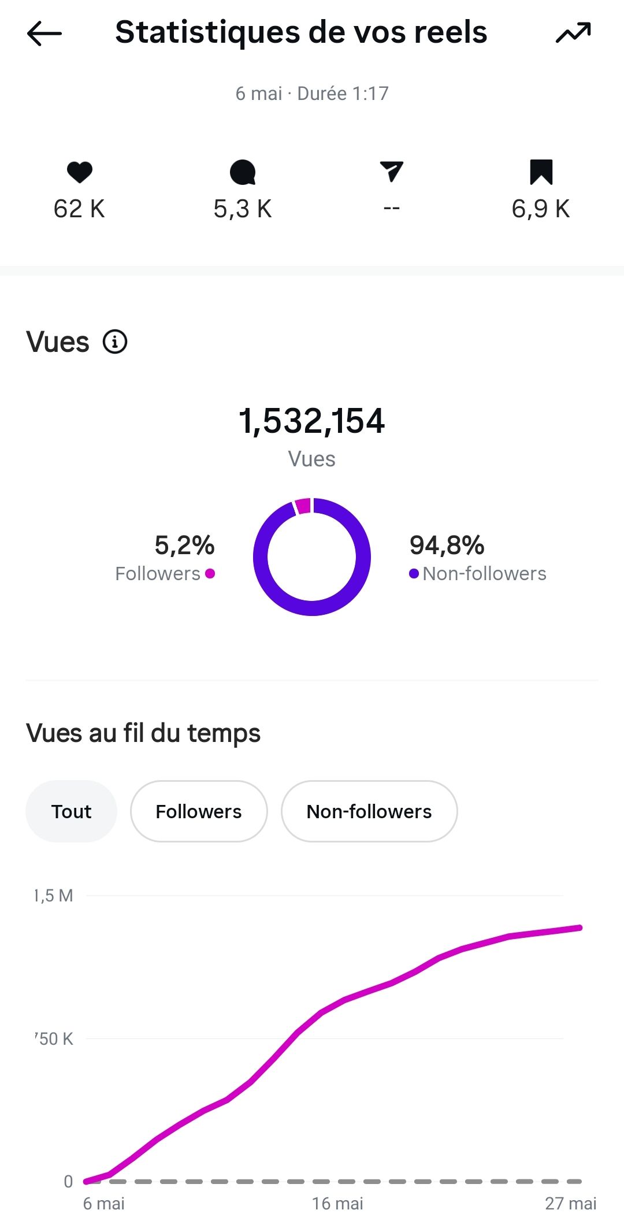Tap the back arrow icon
The image size is (624, 1221).
click(44, 33)
